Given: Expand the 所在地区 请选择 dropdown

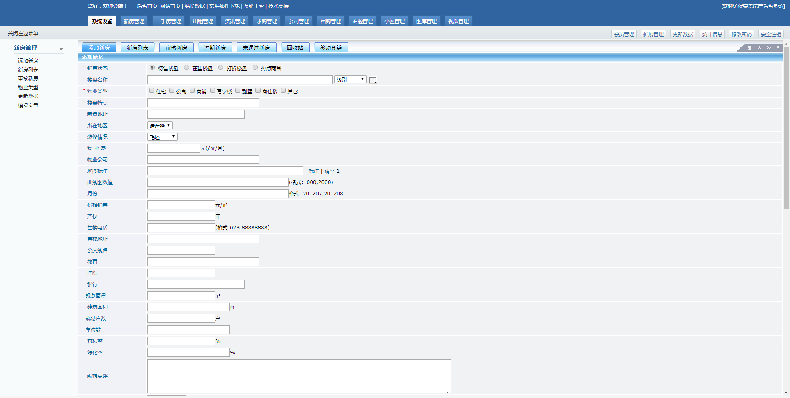Looking at the screenshot, I should 160,126.
